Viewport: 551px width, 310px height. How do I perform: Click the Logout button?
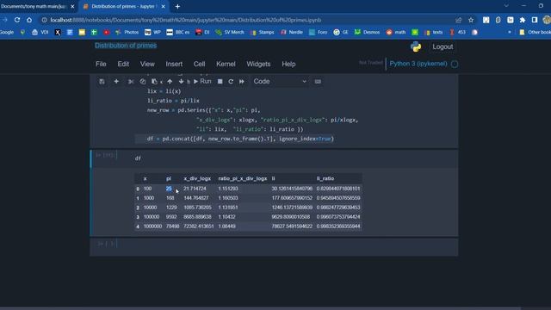[x=443, y=46]
